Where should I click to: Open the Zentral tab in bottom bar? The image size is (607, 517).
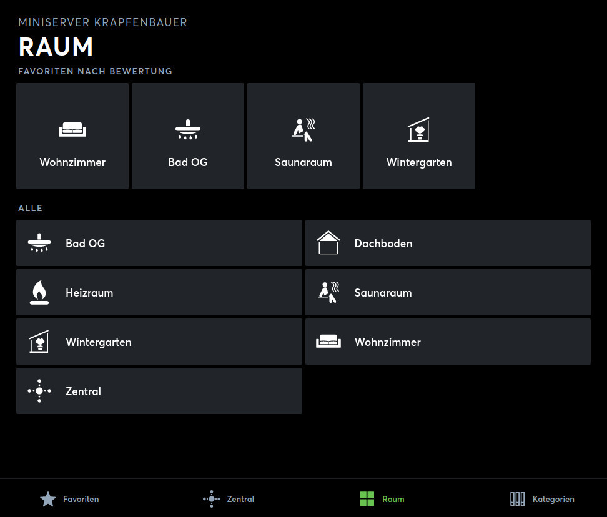240,499
